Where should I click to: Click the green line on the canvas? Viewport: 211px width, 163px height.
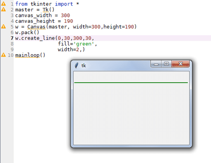(x=131, y=83)
